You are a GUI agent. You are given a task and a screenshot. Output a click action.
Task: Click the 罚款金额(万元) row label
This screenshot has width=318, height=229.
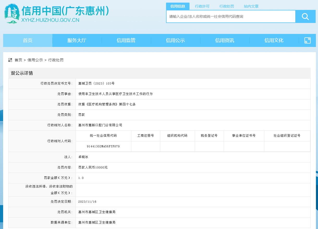point(58,178)
